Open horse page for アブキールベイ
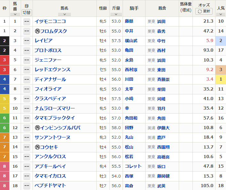The image size is (226, 190). click(50, 166)
